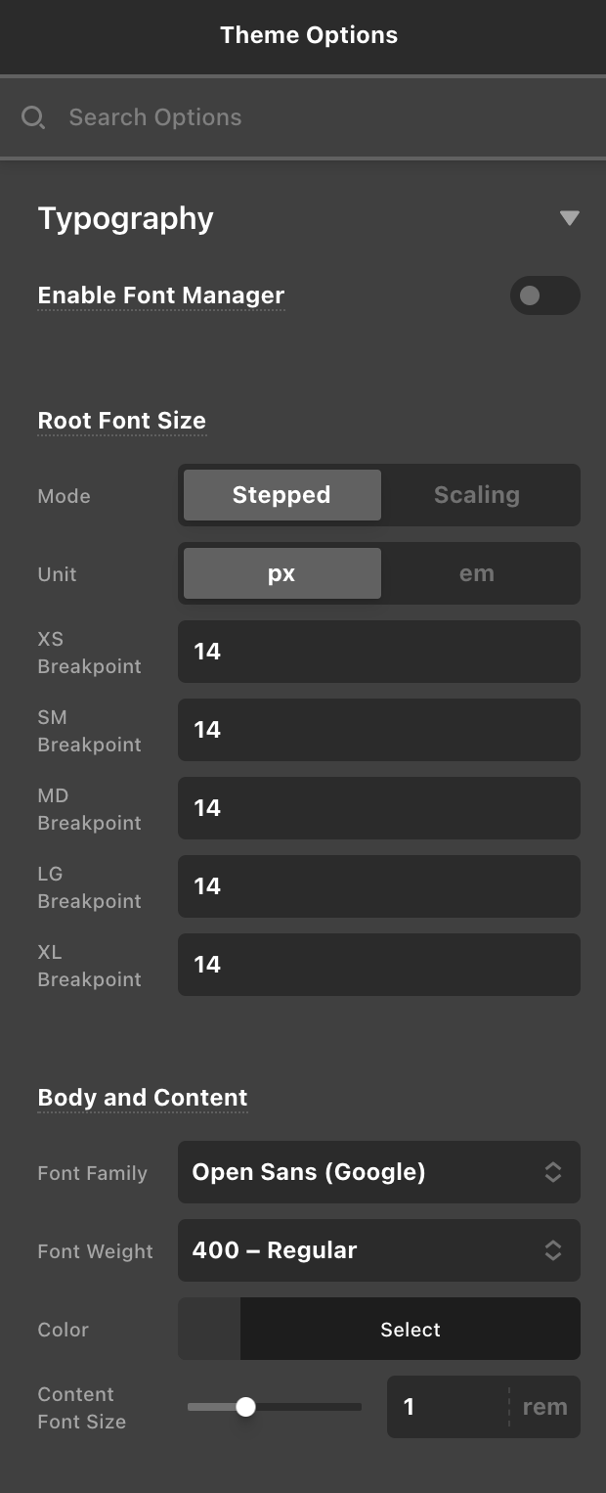Viewport: 606px width, 1493px height.
Task: Focus the SM Breakpoint input
Action: point(378,730)
